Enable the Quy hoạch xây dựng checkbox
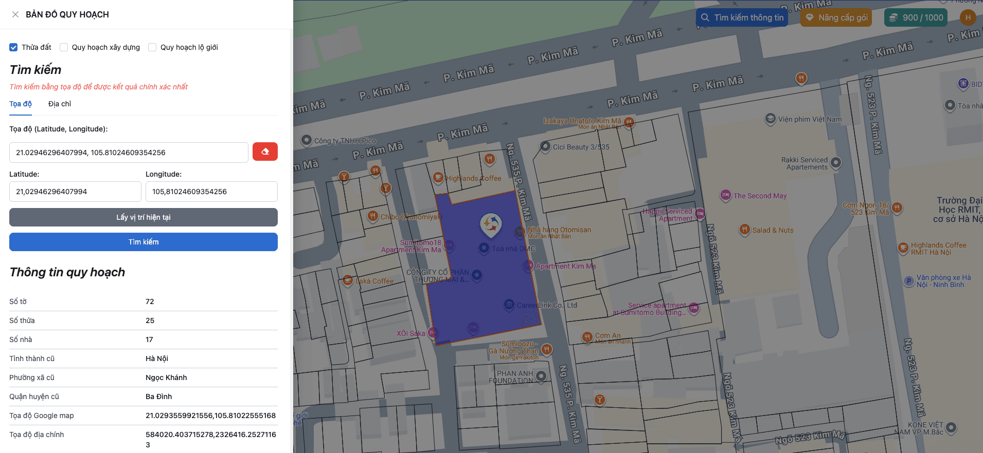The height and width of the screenshot is (453, 983). click(64, 47)
